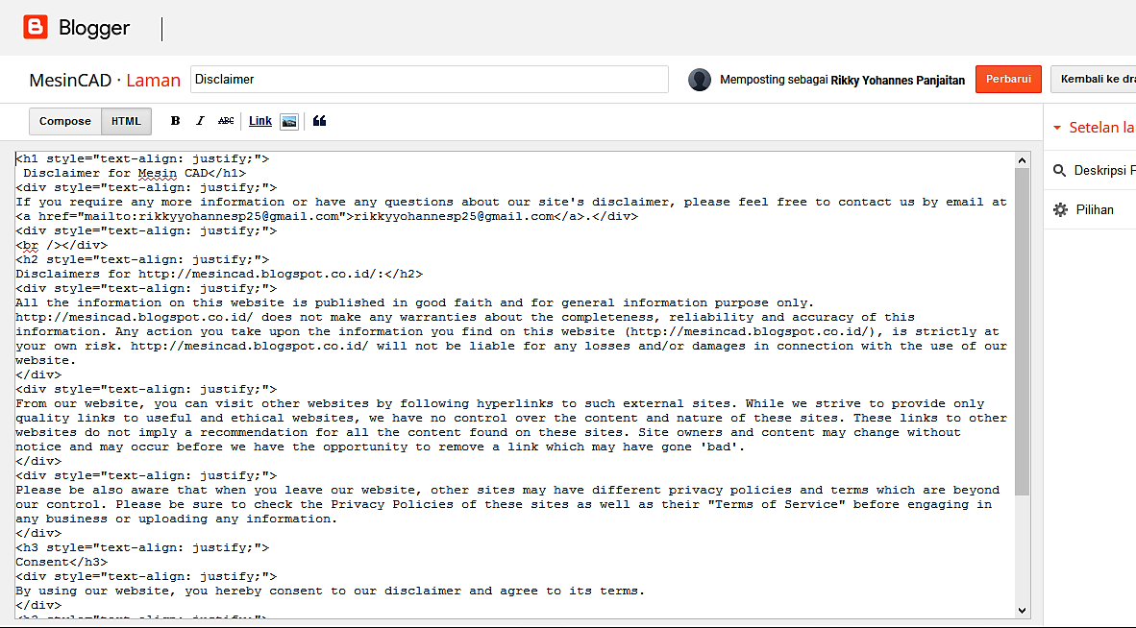
Task: Apply italic formatting with the I icon
Action: [200, 120]
